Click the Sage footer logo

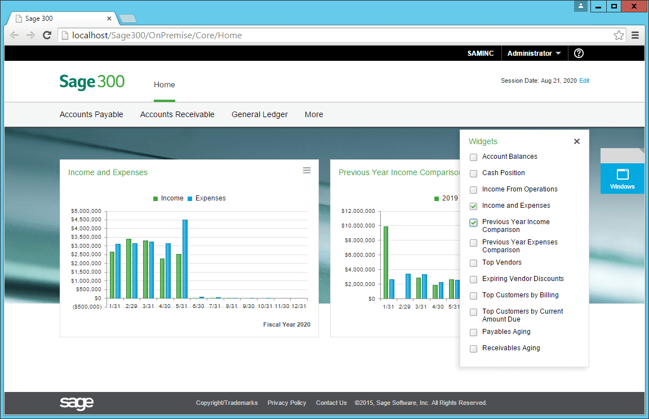click(x=77, y=403)
